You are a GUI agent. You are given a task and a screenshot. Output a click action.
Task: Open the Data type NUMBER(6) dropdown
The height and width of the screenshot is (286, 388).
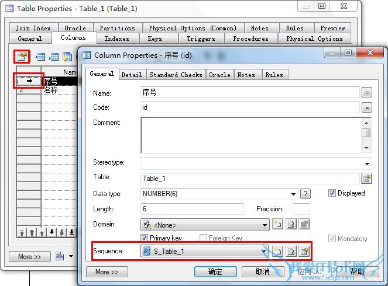click(x=294, y=194)
